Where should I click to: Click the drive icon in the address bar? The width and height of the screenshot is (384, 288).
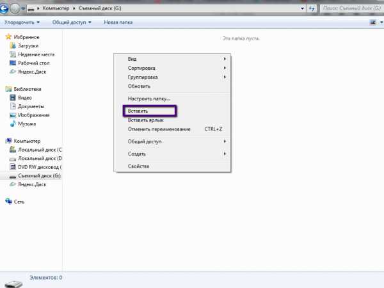pos(31,9)
